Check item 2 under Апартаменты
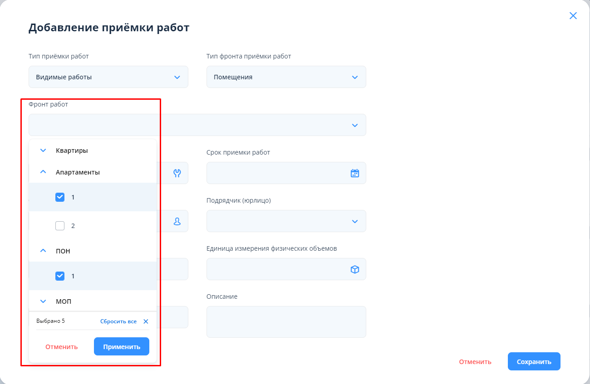Screen dimensions: 590x384 click(60, 226)
